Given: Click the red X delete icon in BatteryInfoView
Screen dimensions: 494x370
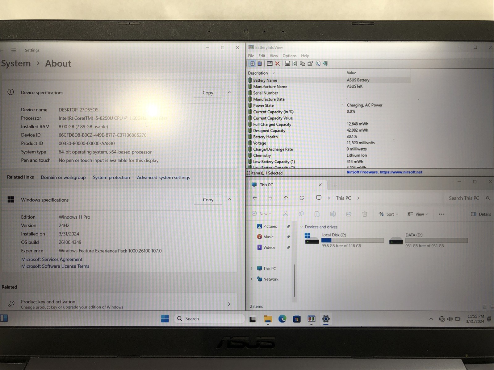Looking at the screenshot, I should pos(277,64).
